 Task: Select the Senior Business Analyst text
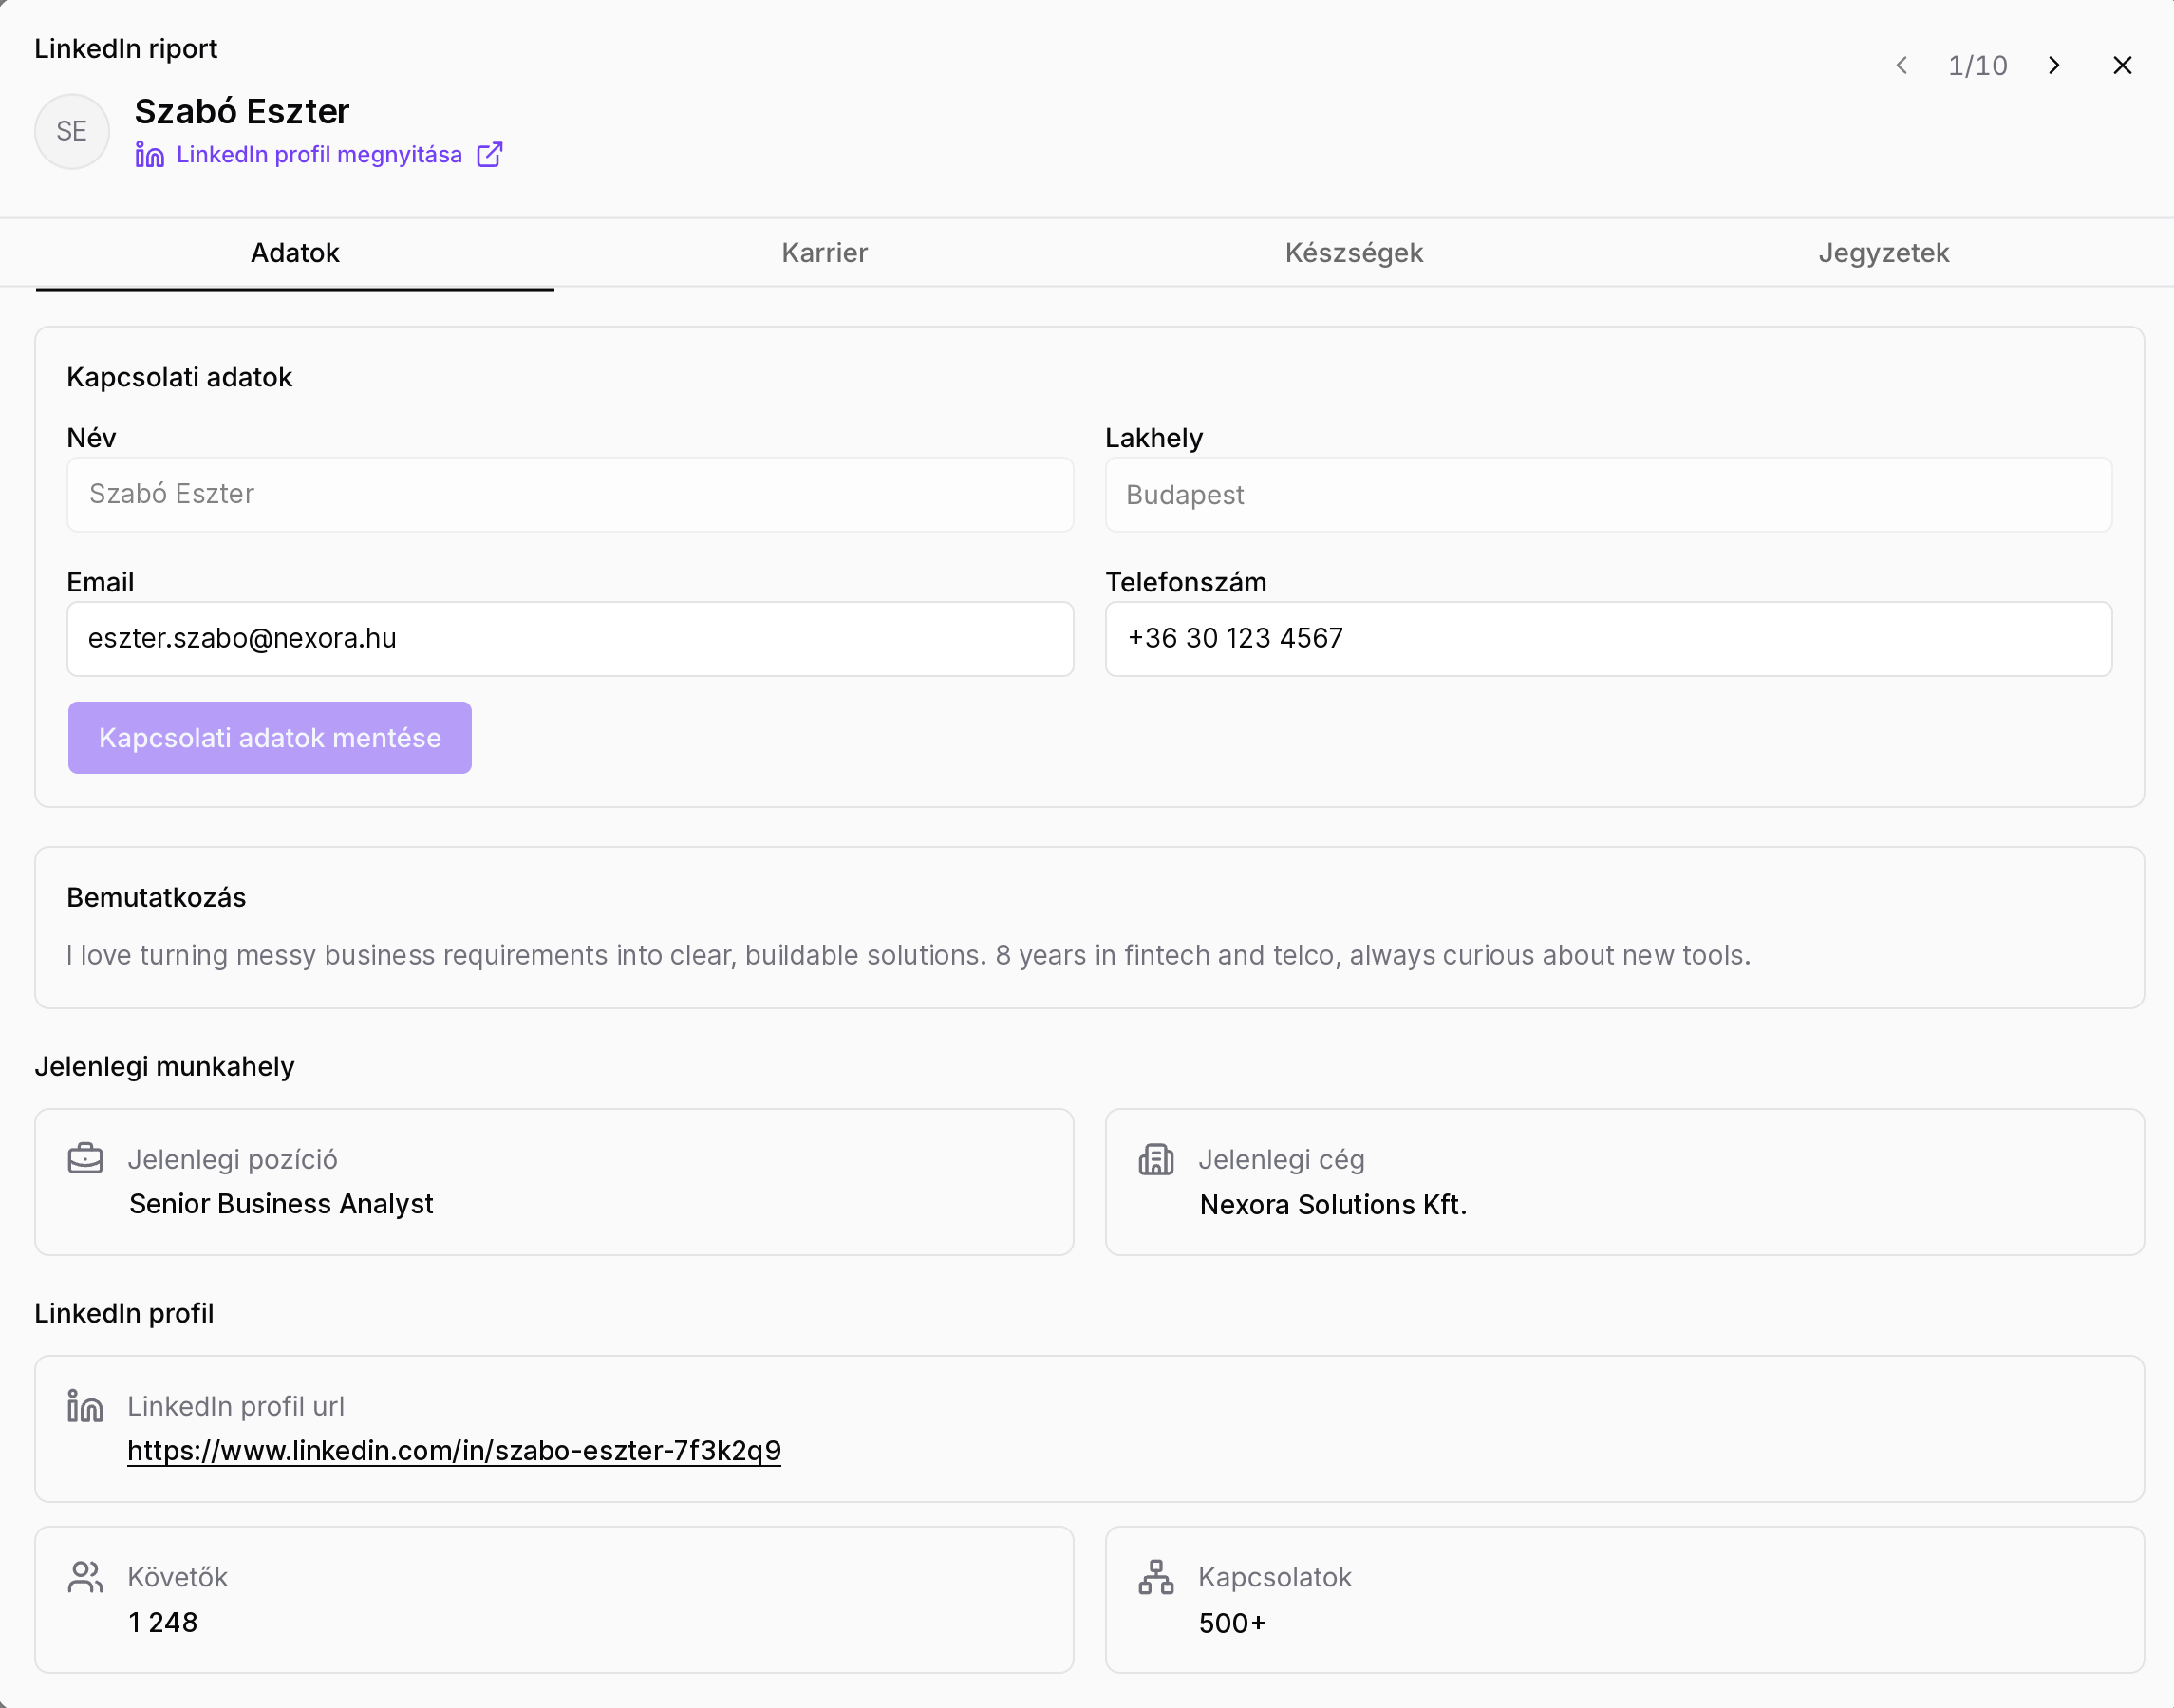click(281, 1204)
